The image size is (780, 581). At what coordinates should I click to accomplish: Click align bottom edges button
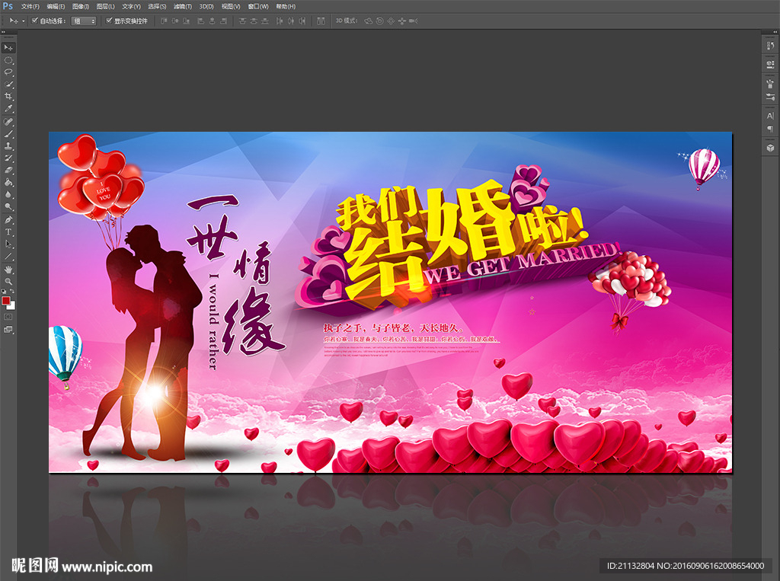point(187,21)
